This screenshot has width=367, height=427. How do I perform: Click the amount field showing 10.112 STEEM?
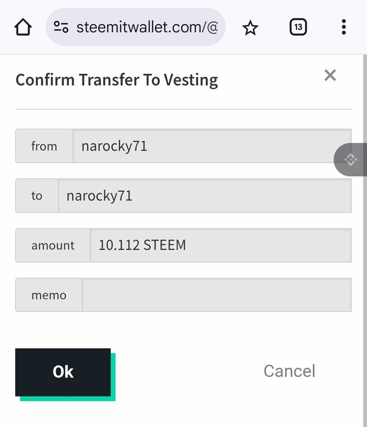pyautogui.click(x=221, y=245)
